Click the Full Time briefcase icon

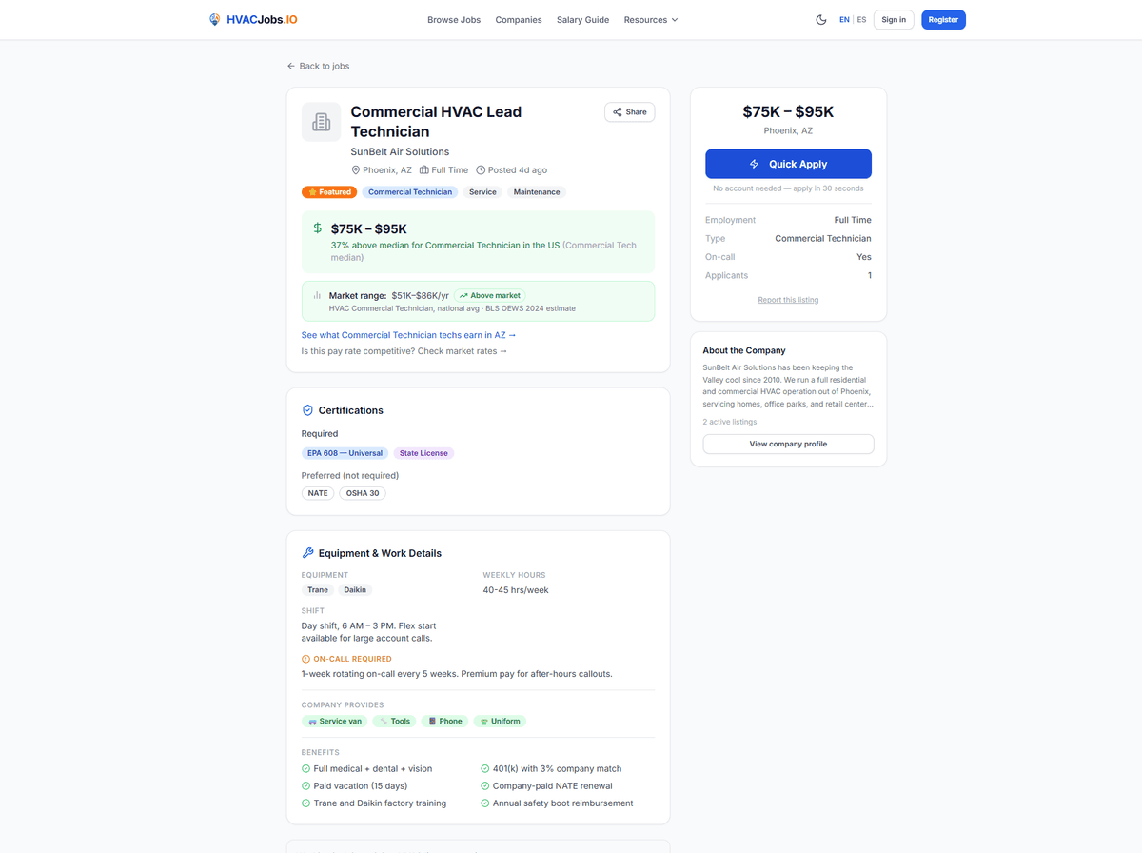coord(424,170)
